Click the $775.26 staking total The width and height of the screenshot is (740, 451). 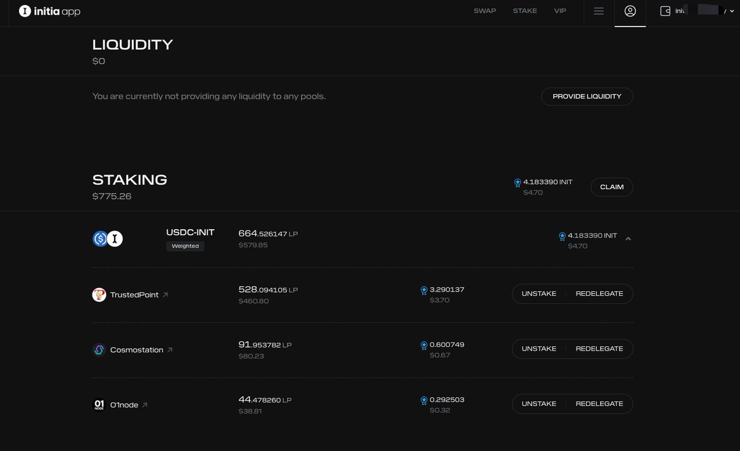point(112,197)
